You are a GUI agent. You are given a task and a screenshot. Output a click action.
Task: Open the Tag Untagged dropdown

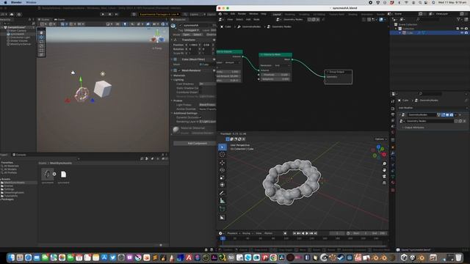(x=192, y=30)
